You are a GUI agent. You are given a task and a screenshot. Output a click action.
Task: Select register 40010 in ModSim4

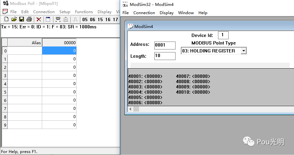click(193, 92)
